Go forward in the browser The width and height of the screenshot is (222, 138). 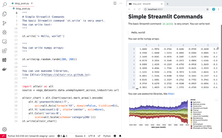[134, 9]
